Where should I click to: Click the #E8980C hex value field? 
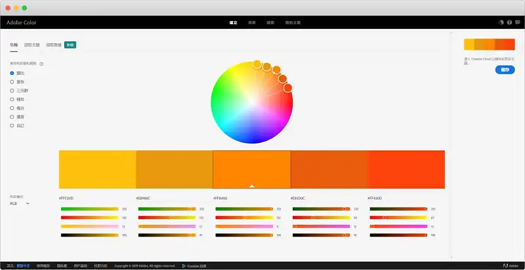(143, 198)
